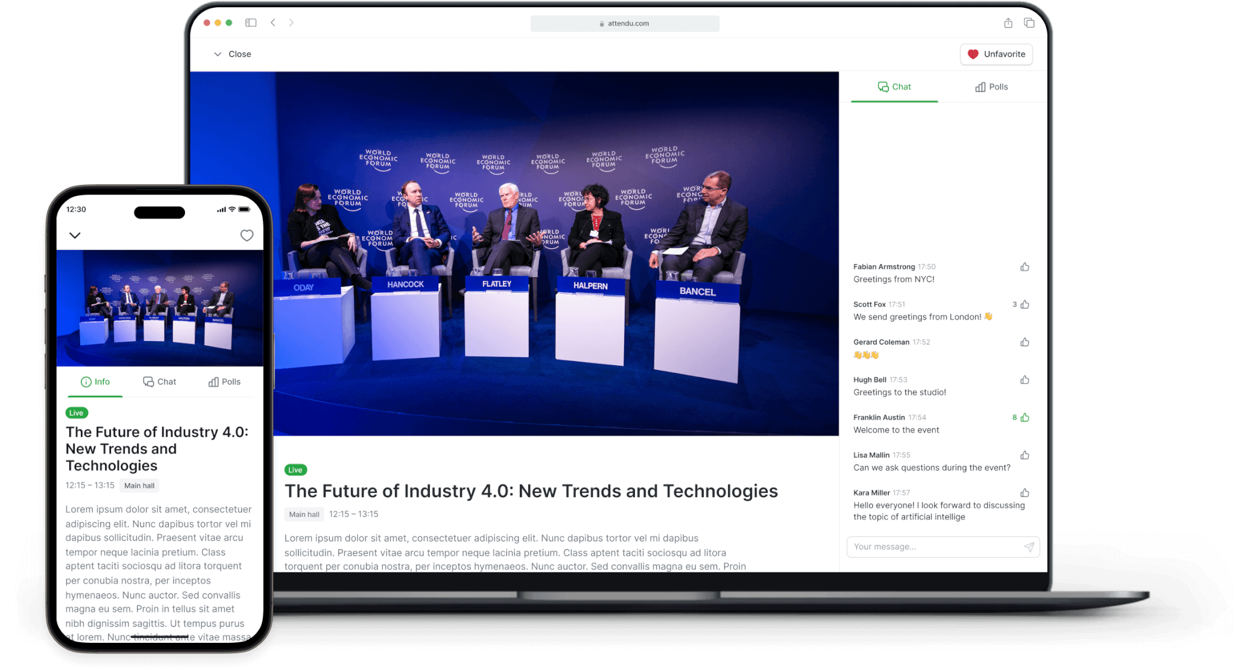Click the green browser maximize dot
The image size is (1235, 670).
(229, 23)
